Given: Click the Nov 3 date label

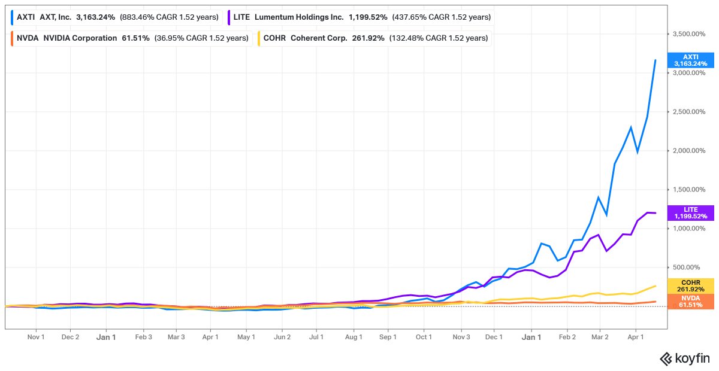Looking at the screenshot, I should [x=461, y=337].
